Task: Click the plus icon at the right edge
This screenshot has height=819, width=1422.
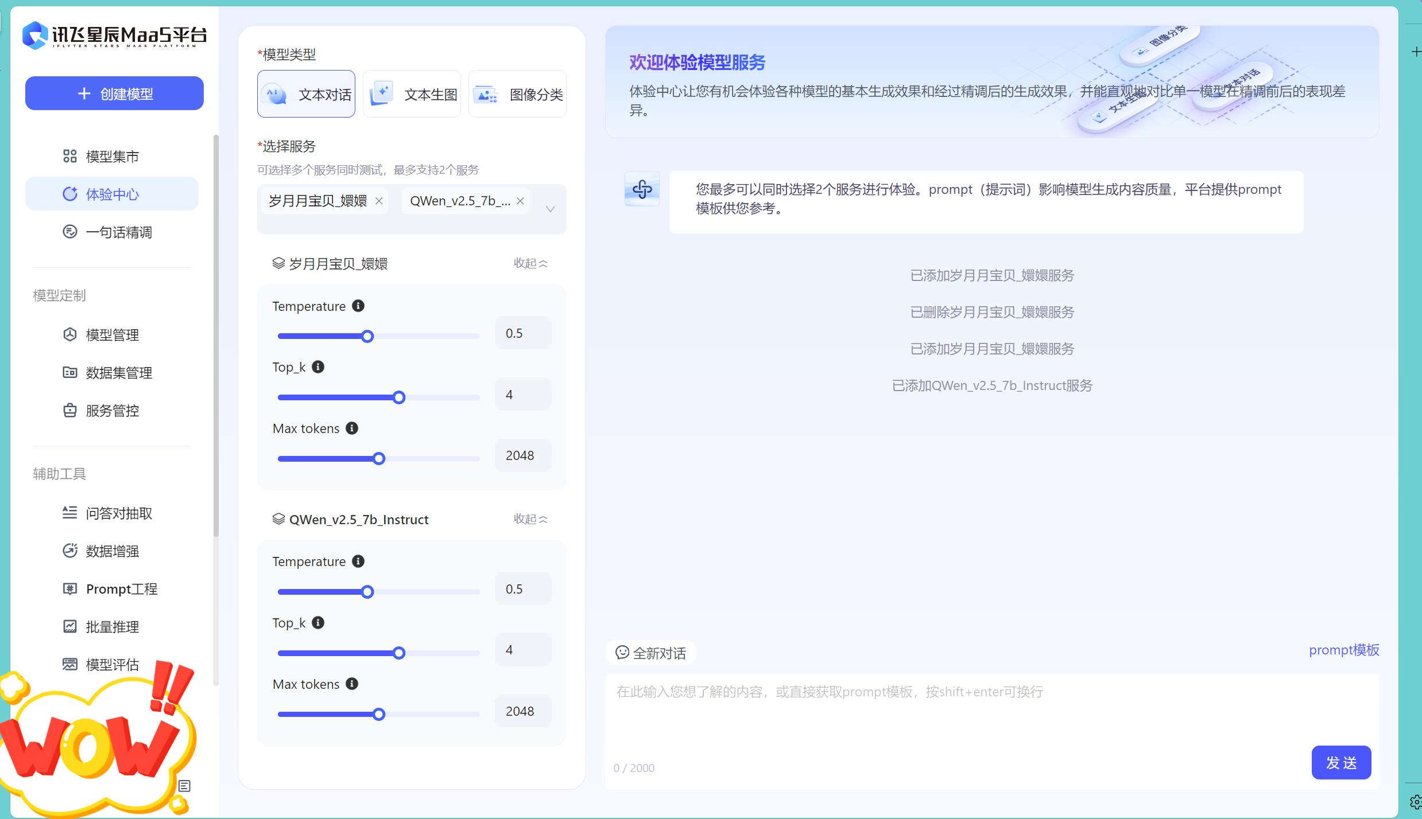Action: [1416, 52]
